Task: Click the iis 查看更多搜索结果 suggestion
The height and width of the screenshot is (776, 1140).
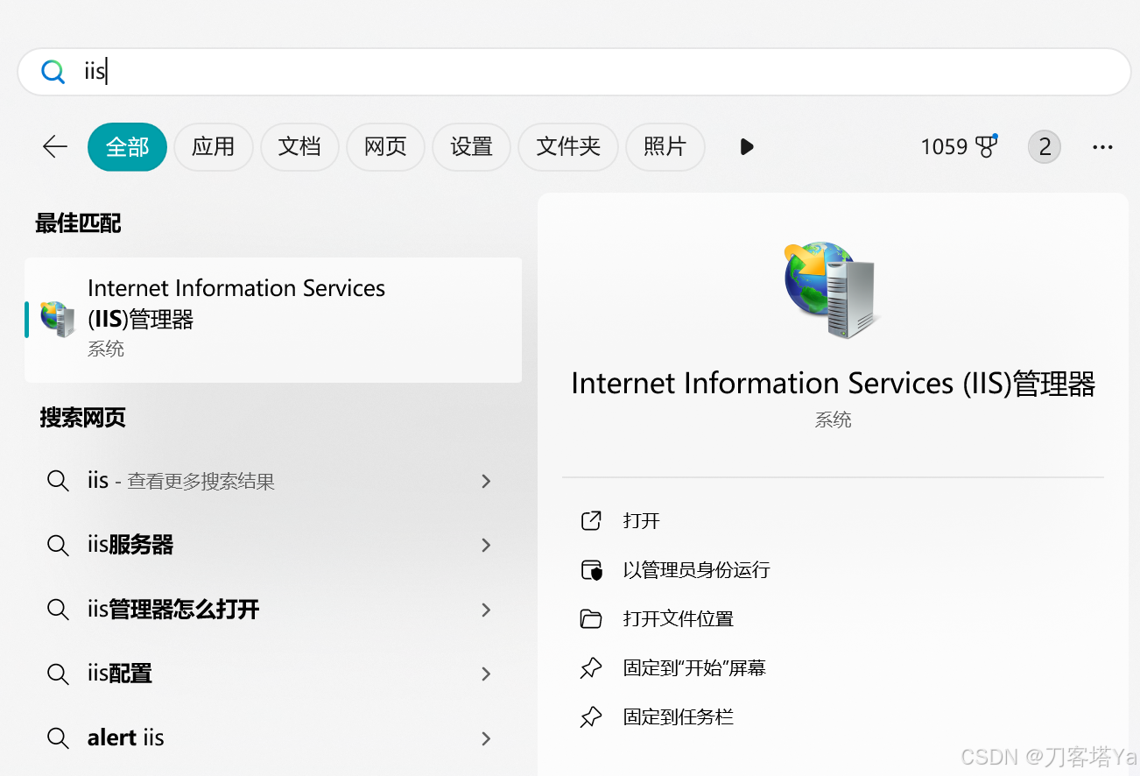Action: tap(273, 481)
